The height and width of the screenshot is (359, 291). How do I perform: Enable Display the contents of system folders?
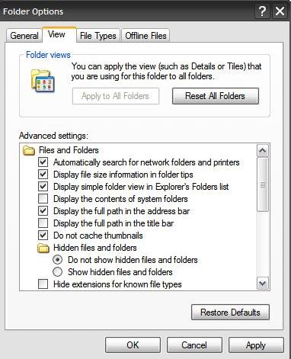coord(43,199)
